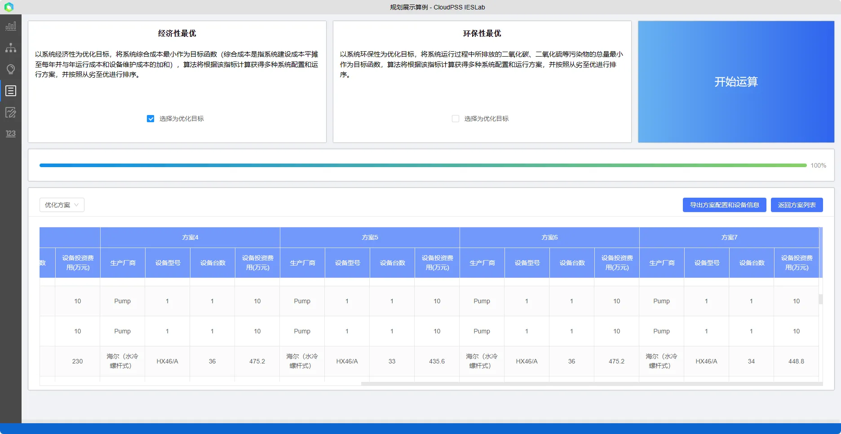This screenshot has height=434, width=841.
Task: Click the 方案5 column group header
Action: click(370, 237)
